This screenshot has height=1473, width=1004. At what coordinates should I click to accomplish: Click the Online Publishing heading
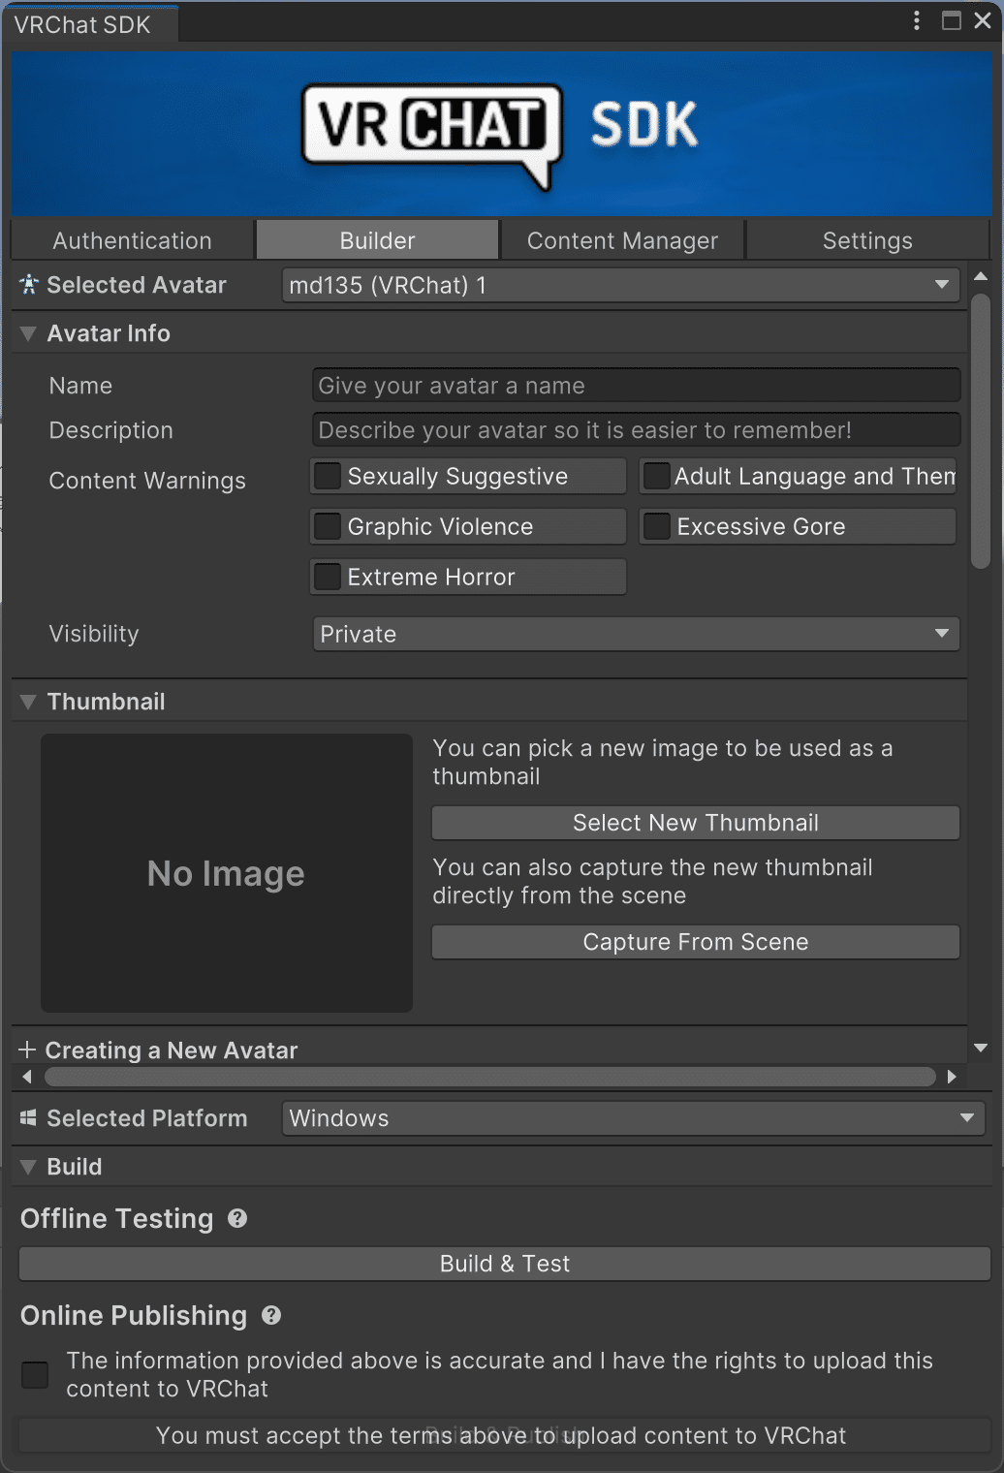pos(134,1316)
